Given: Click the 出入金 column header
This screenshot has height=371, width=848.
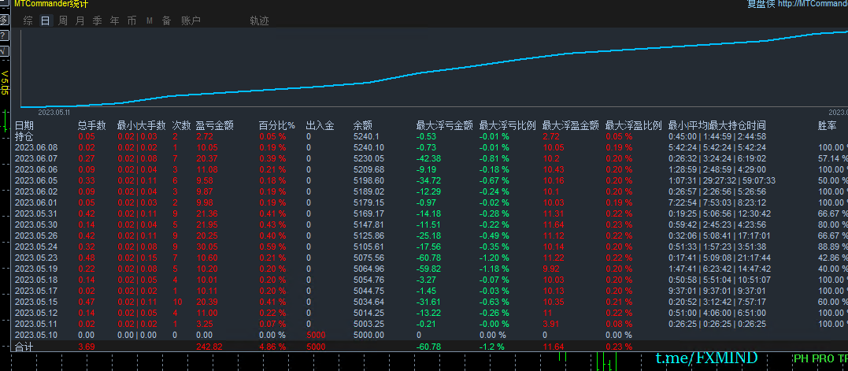Looking at the screenshot, I should click(x=320, y=125).
